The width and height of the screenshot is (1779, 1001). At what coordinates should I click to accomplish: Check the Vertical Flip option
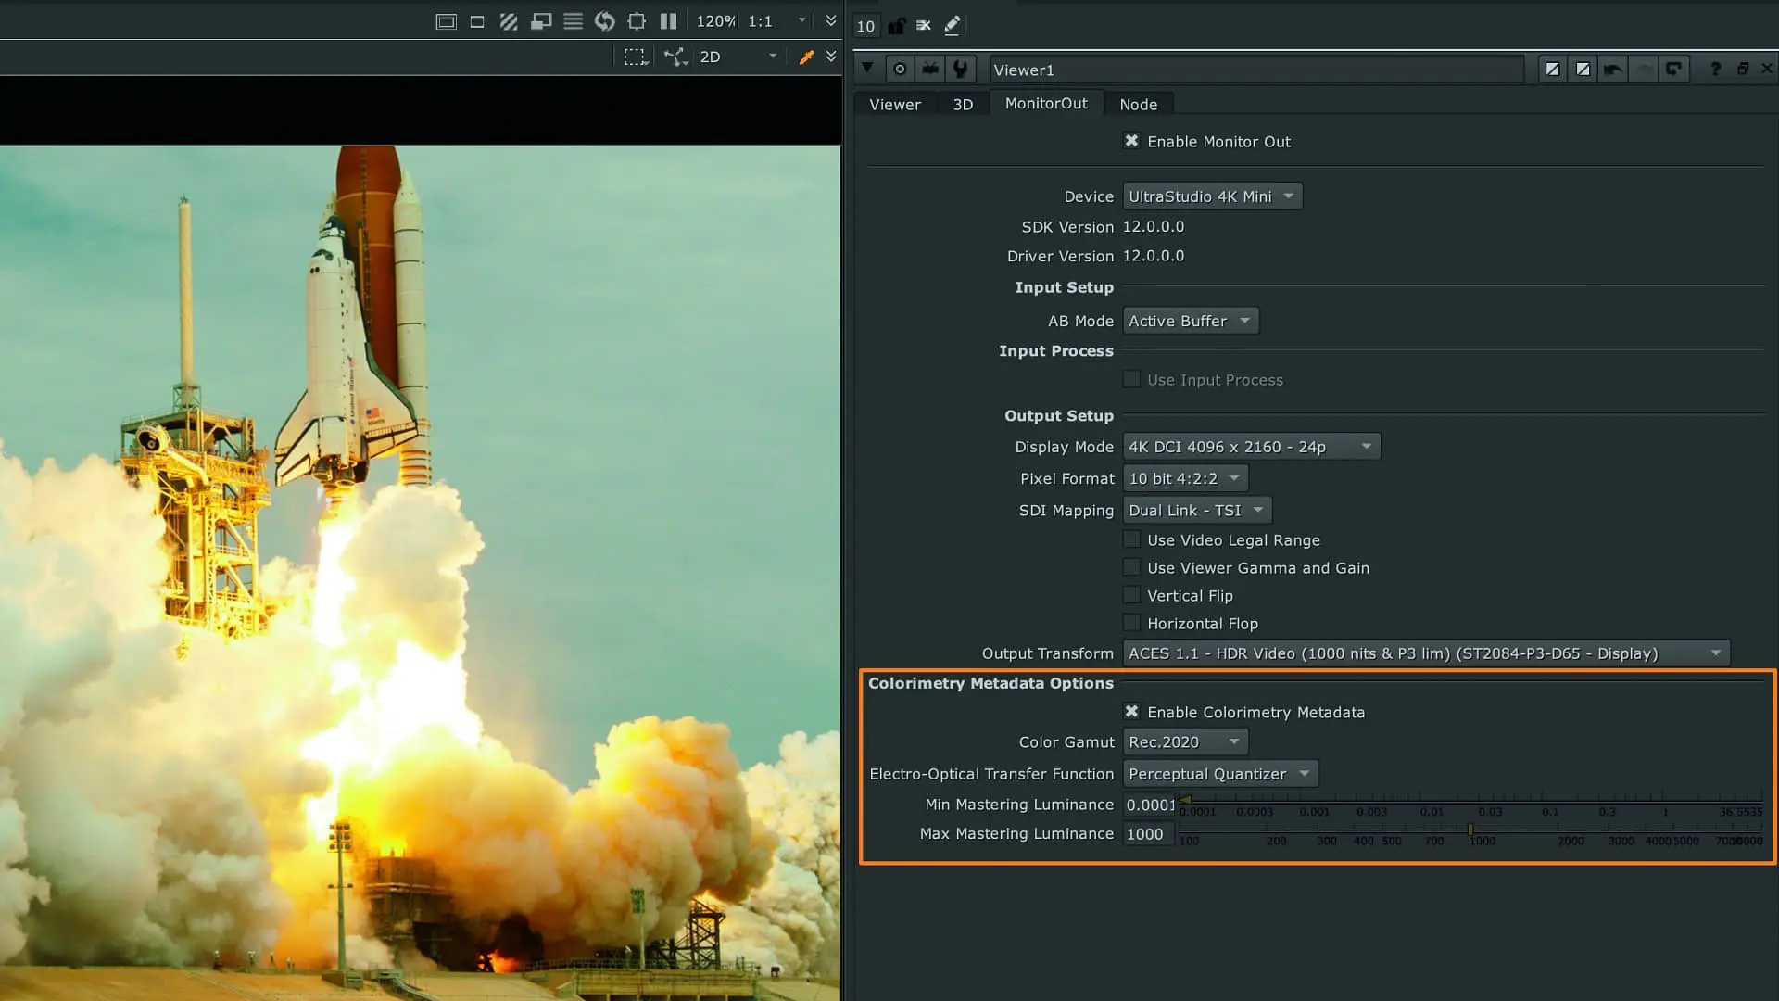pos(1131,595)
